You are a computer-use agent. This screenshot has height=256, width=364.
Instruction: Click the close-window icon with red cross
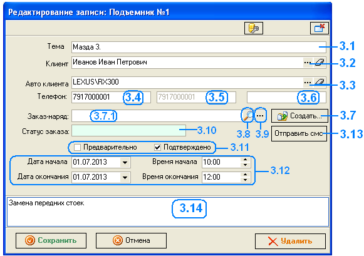pos(320,28)
